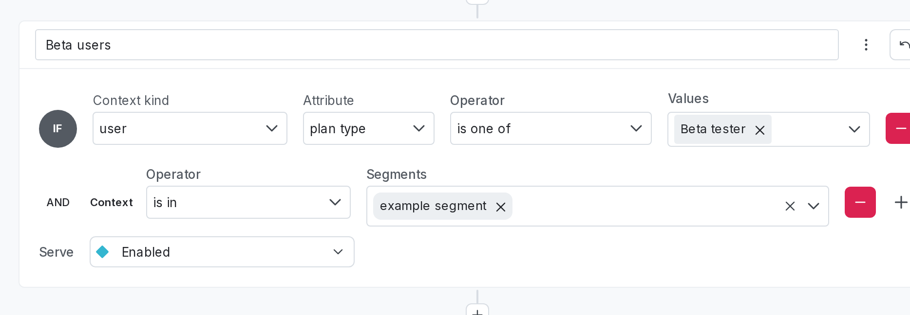Click the IF condition badge

[57, 128]
